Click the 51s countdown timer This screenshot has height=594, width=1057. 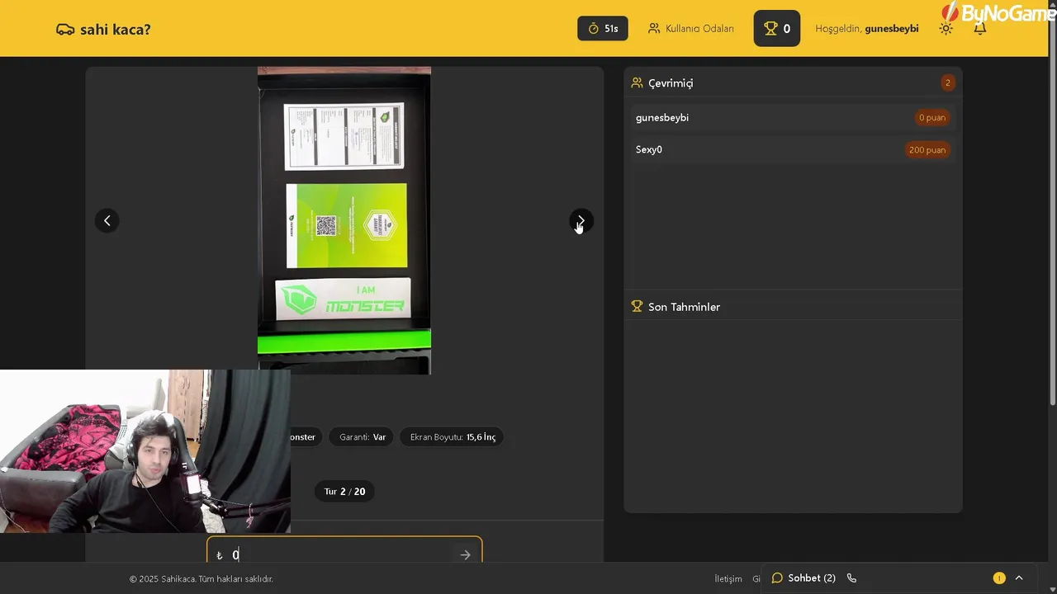[603, 29]
